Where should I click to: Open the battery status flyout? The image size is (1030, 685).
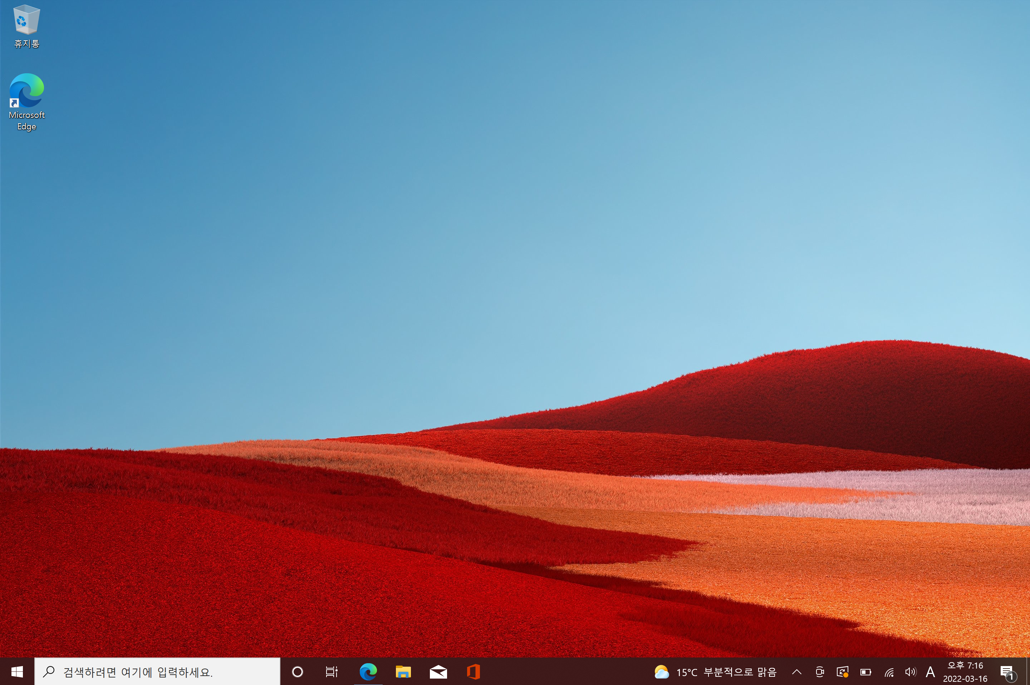click(865, 672)
